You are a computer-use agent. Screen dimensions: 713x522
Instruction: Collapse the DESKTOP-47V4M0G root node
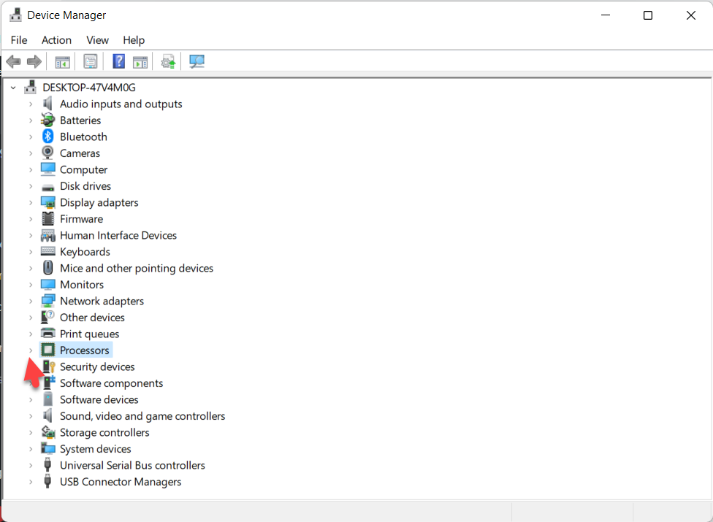point(13,88)
